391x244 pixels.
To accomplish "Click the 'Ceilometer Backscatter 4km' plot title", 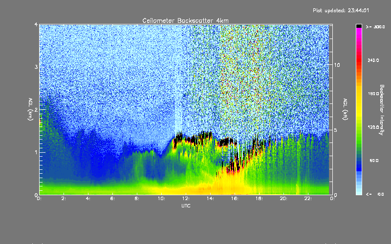I will coord(185,20).
